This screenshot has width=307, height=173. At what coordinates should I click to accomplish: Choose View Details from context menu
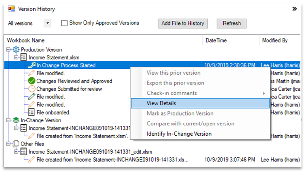[x=200, y=103]
